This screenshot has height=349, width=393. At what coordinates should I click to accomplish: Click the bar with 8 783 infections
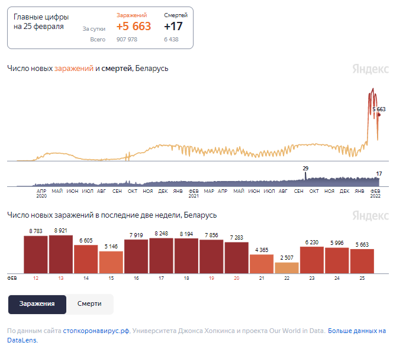tap(36, 254)
